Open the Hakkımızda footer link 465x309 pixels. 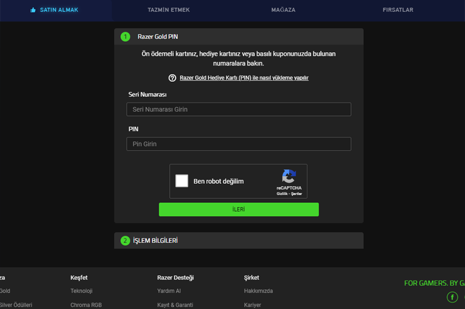pyautogui.click(x=258, y=291)
